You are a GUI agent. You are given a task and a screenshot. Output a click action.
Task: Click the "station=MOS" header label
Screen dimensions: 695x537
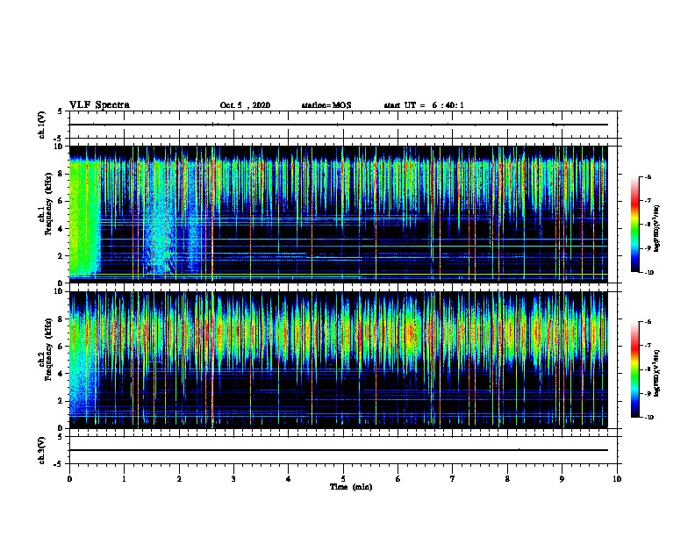pos(326,105)
